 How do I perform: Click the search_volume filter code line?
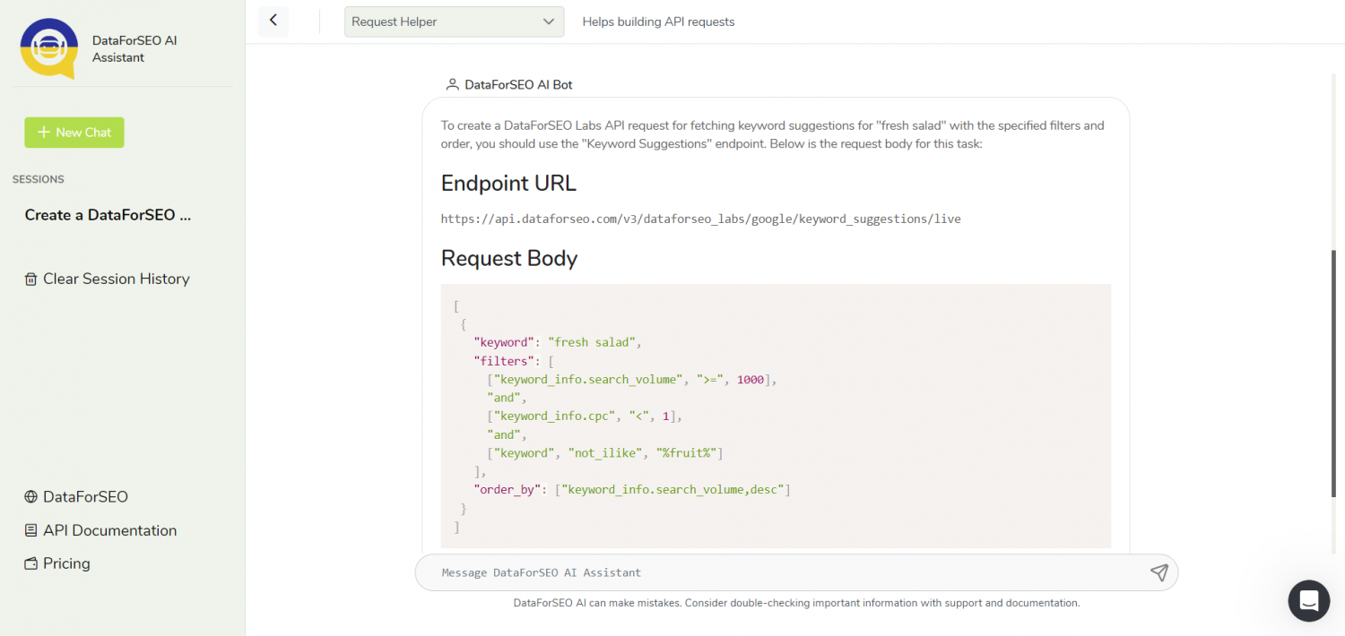[631, 379]
